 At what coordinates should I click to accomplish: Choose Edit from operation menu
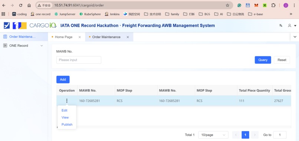click(x=65, y=111)
